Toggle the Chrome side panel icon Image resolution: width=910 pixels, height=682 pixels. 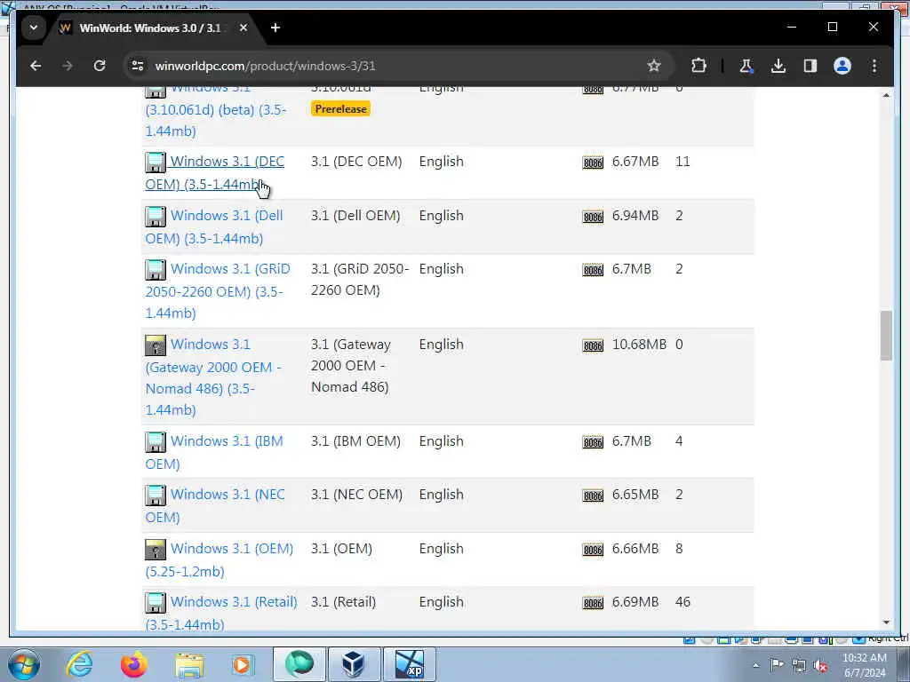810,66
